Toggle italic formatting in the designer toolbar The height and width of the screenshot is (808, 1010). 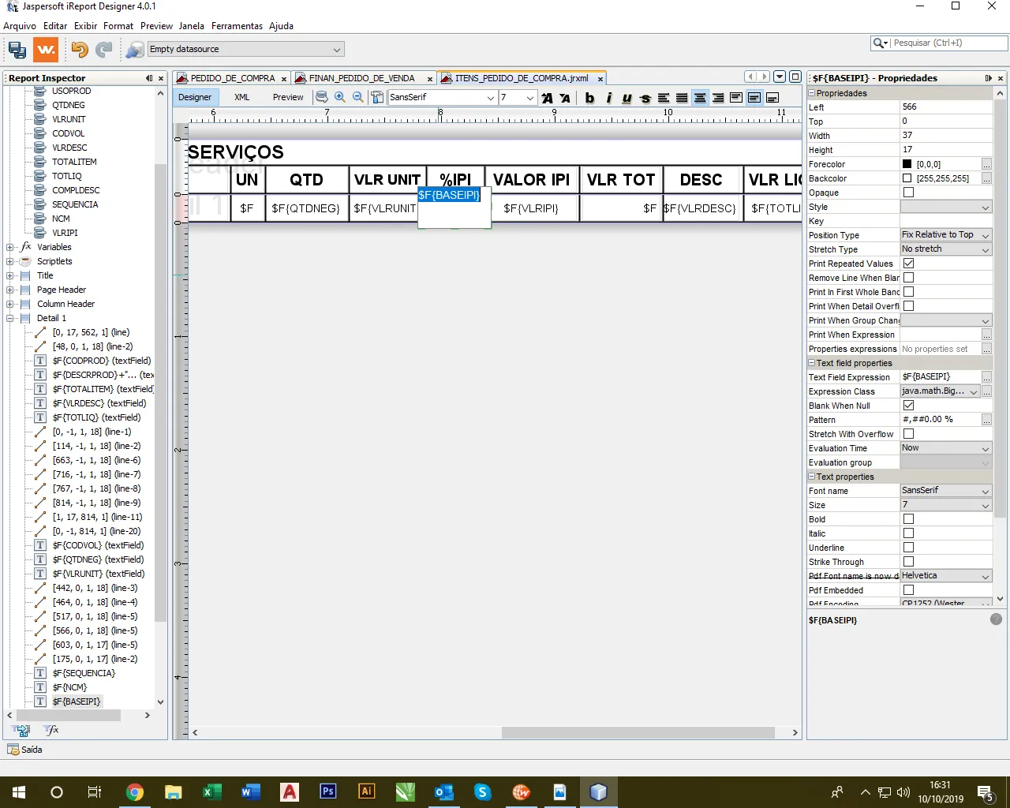click(x=608, y=98)
